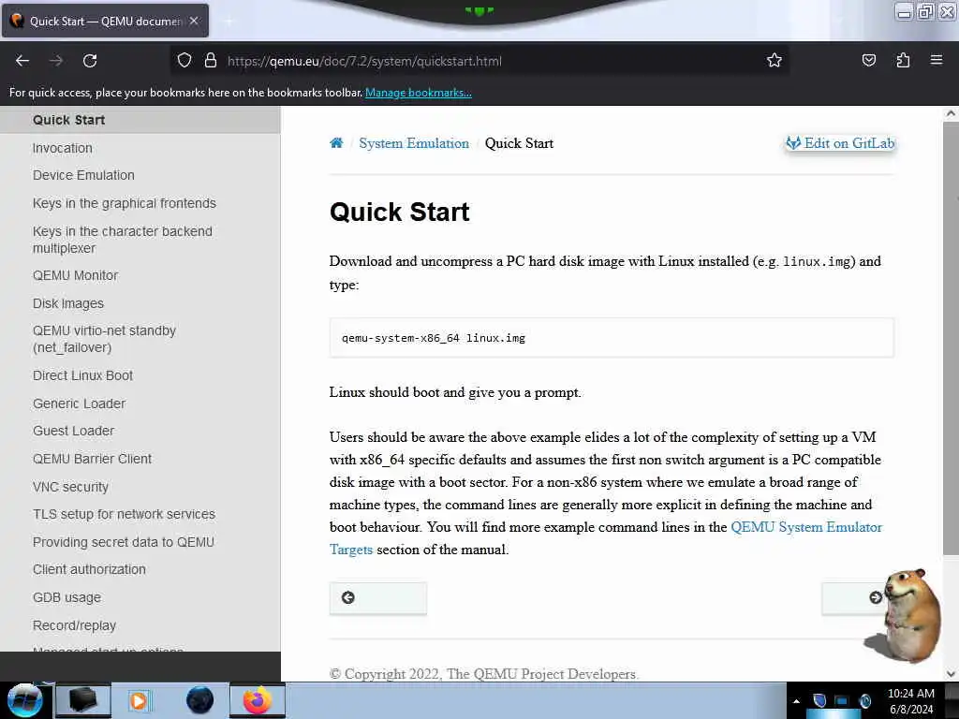Viewport: 959px width, 719px height.
Task: Open Guest Loader sidebar entry
Action: tap(73, 431)
